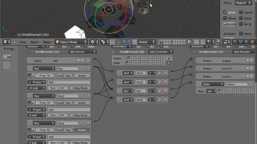Open the Sensors header menu
The height and width of the screenshot is (144, 257).
coord(35,46)
